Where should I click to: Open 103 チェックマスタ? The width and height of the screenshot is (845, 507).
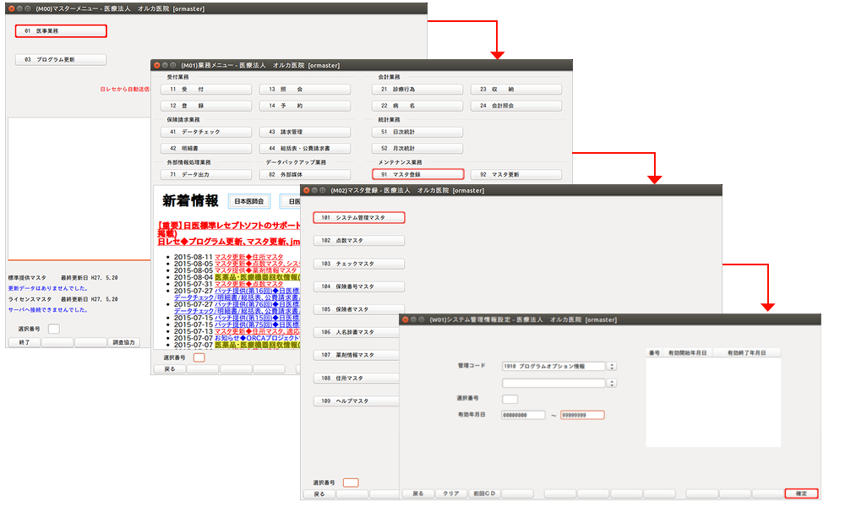click(x=359, y=264)
